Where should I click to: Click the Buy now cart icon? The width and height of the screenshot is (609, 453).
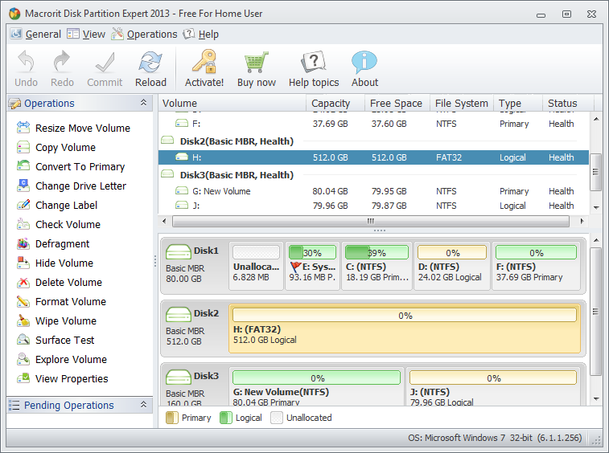pyautogui.click(x=257, y=62)
